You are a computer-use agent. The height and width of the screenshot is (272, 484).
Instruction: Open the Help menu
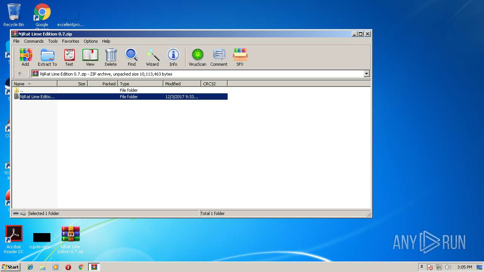click(x=106, y=41)
